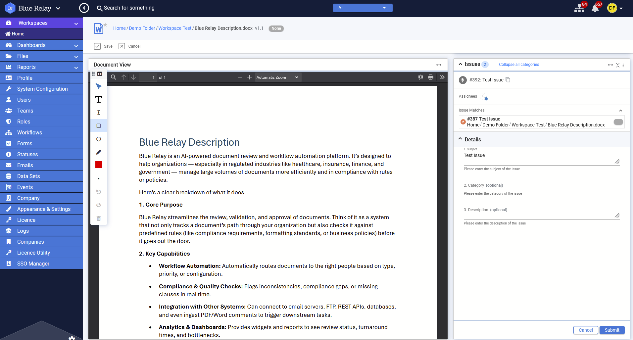Image resolution: width=633 pixels, height=340 pixels.
Task: Collapse the Issue Matches section
Action: coord(621,111)
